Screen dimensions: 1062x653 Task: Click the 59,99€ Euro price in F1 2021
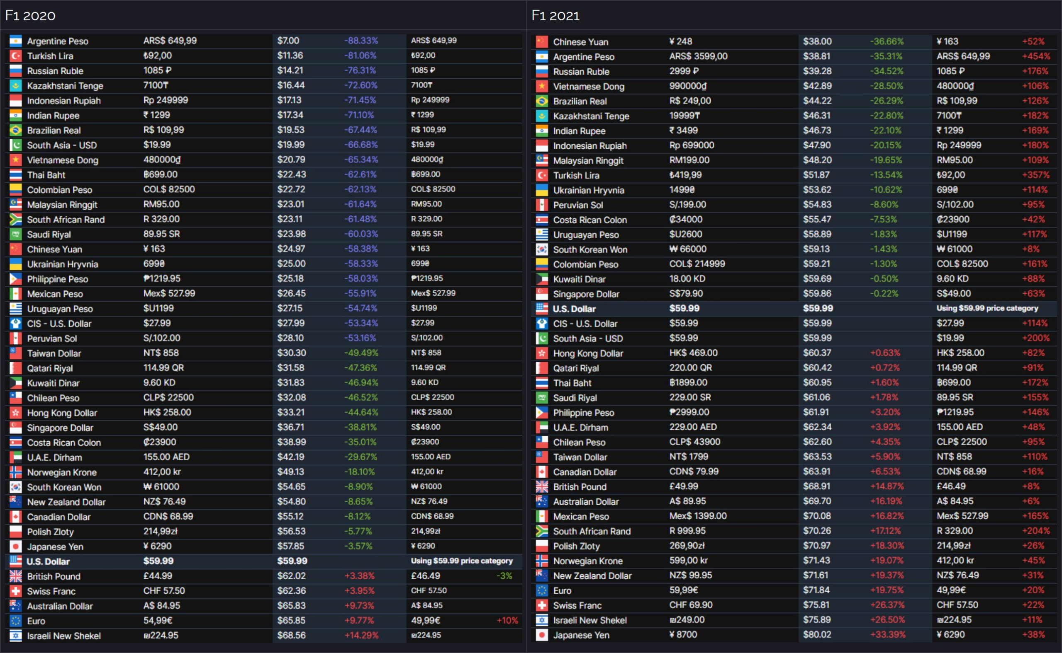tap(685, 590)
